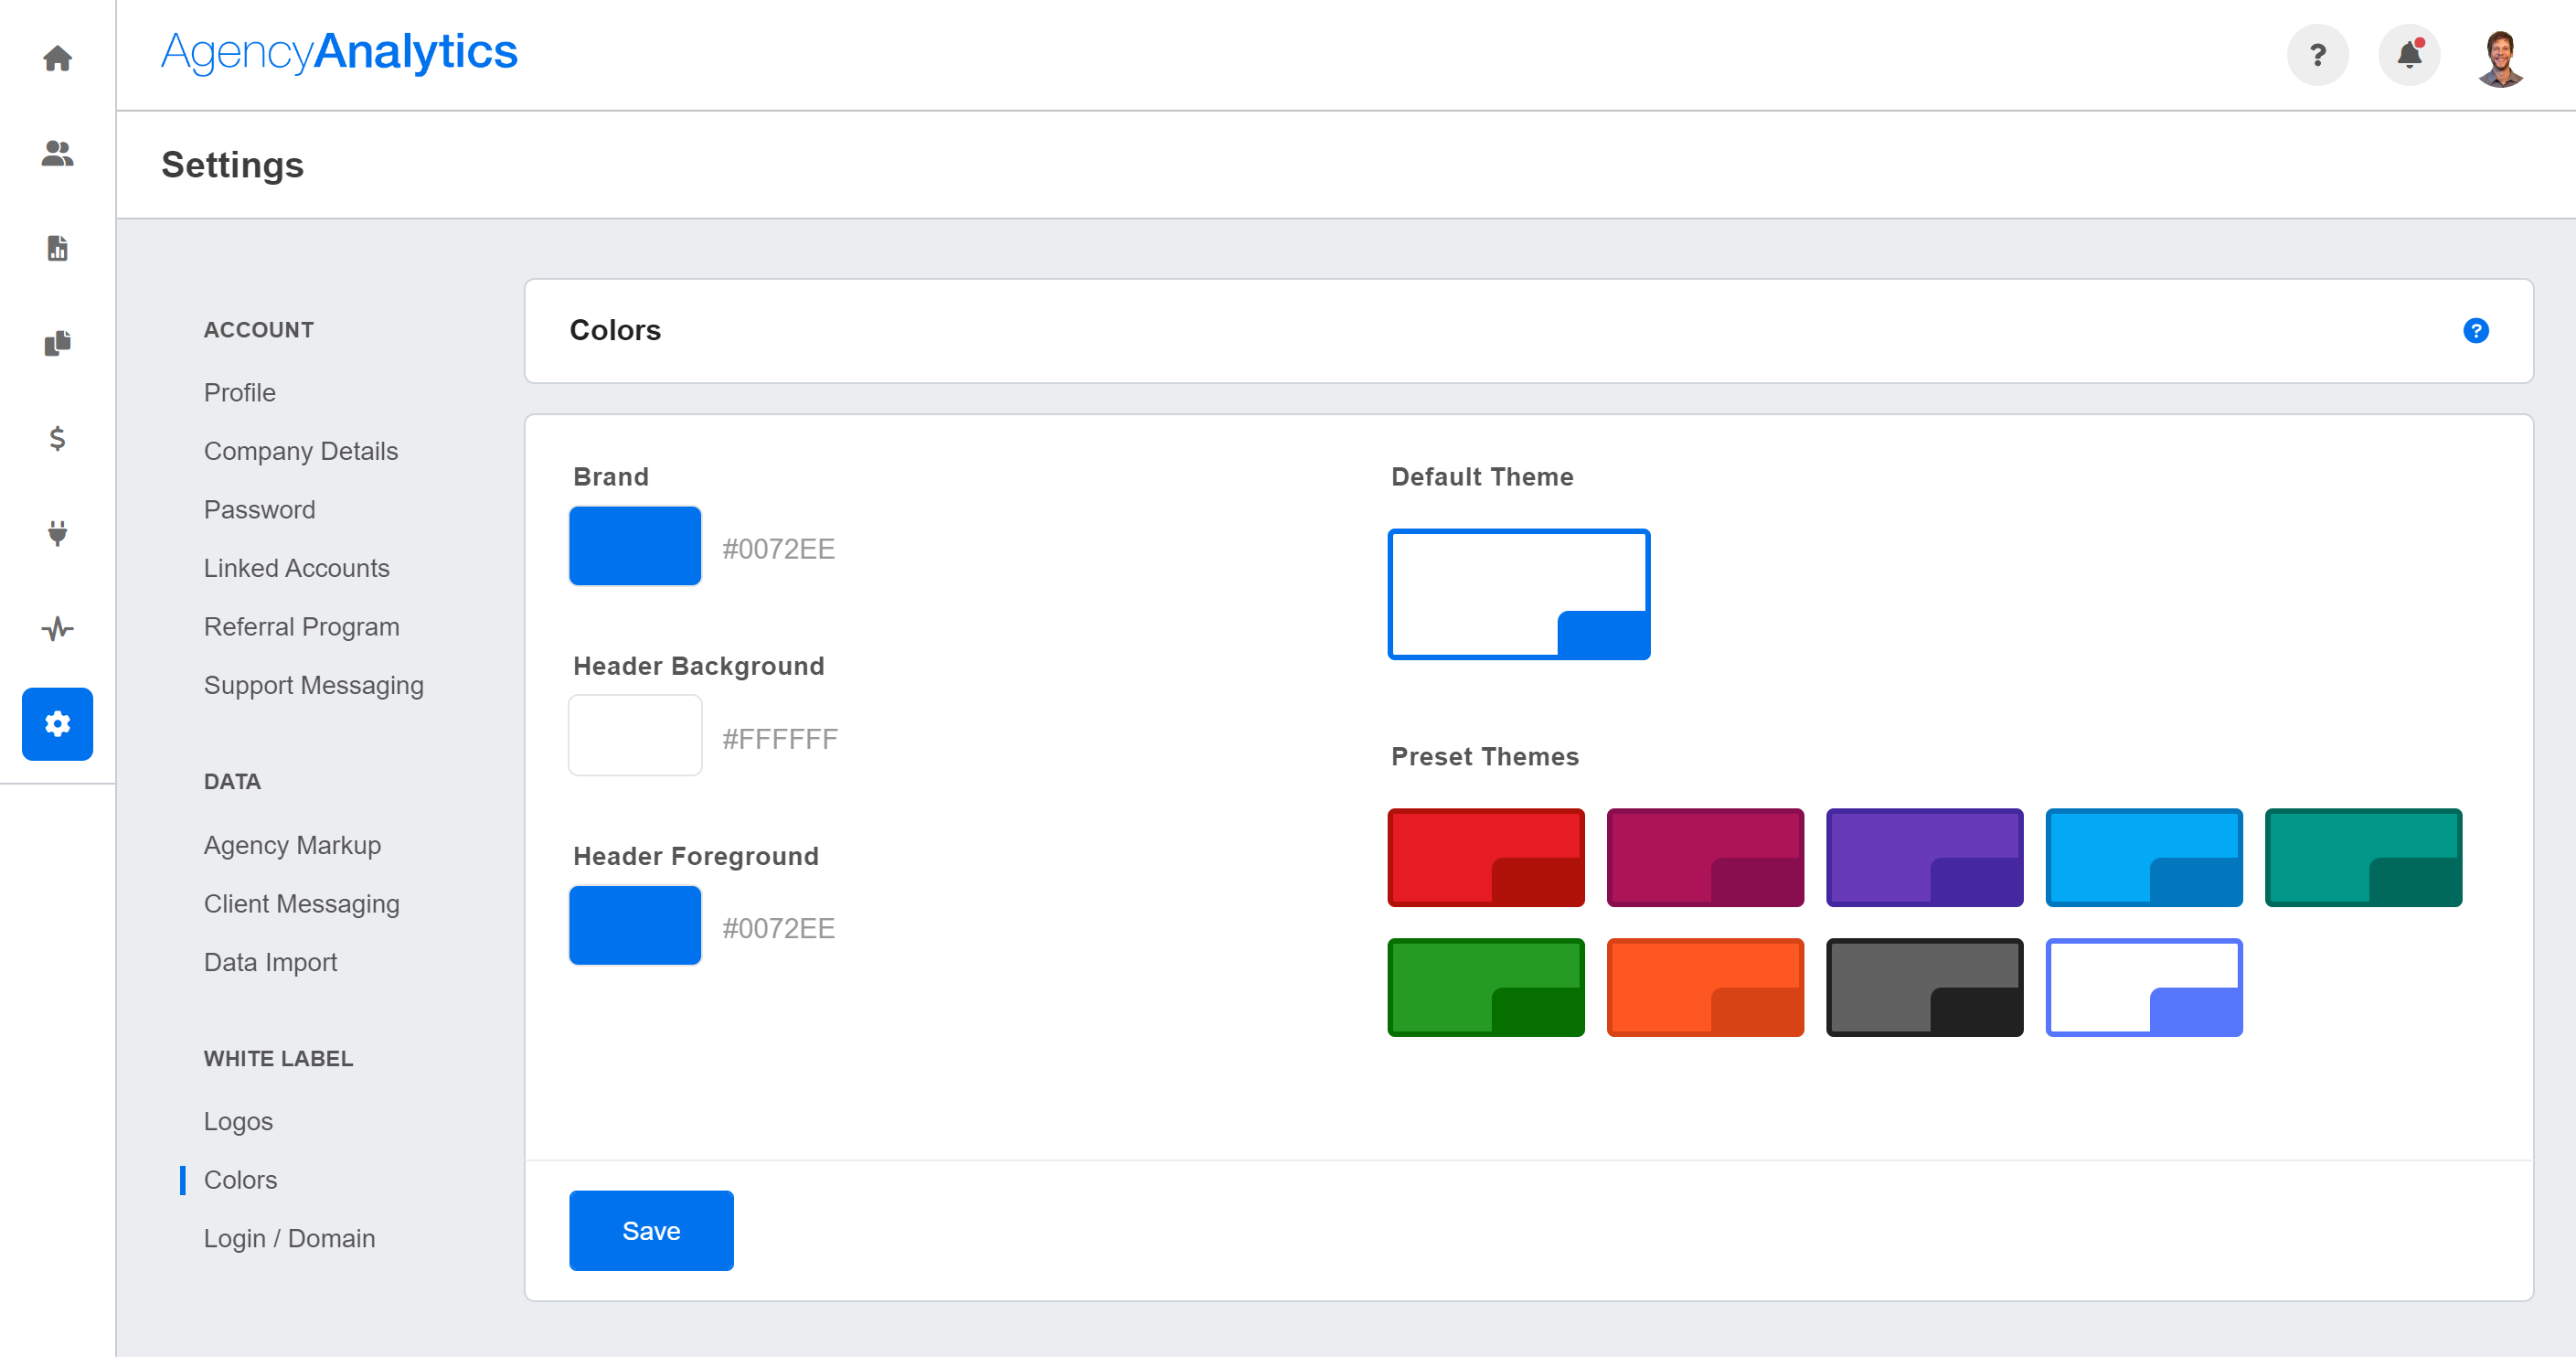Viewport: 2576px width, 1357px height.
Task: Click the clients/users icon in sidebar
Action: (x=58, y=152)
